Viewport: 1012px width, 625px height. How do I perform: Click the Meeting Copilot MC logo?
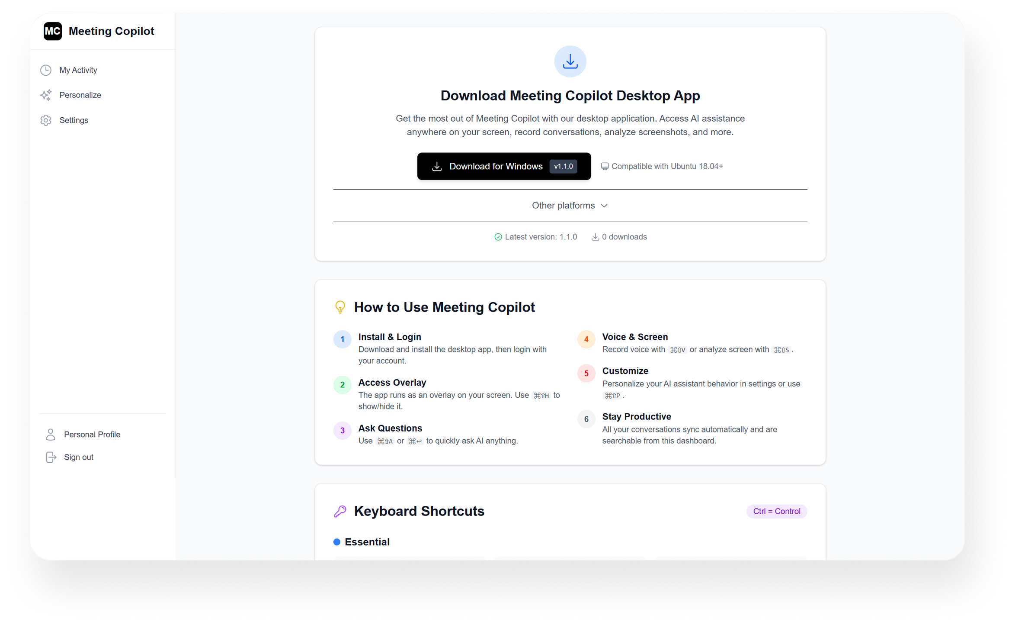[53, 31]
